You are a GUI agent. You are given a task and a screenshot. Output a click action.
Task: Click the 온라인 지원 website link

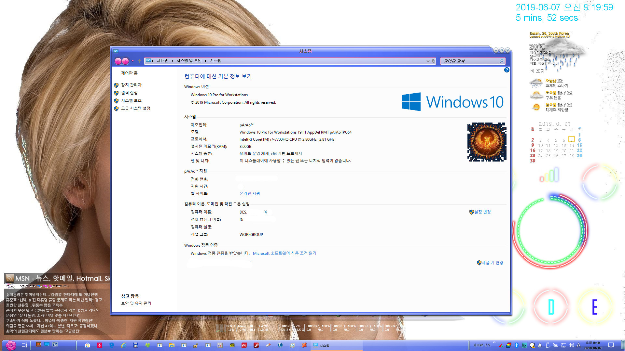(250, 193)
